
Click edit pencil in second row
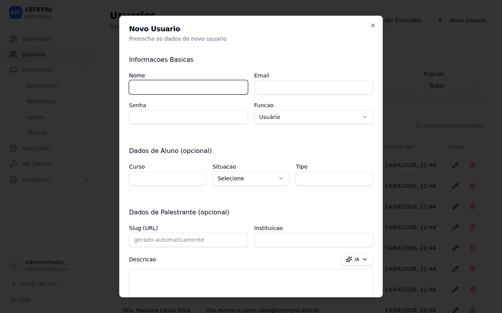455,186
